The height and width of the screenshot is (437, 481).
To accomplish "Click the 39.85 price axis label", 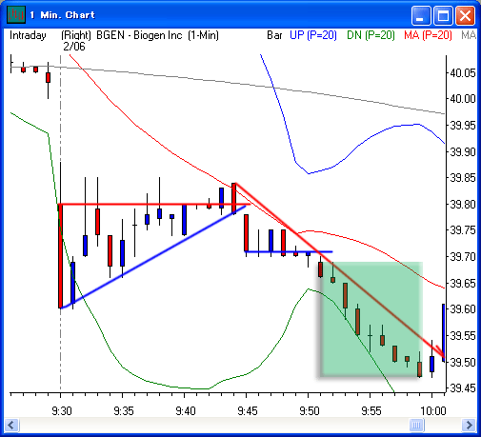I will pyautogui.click(x=463, y=178).
